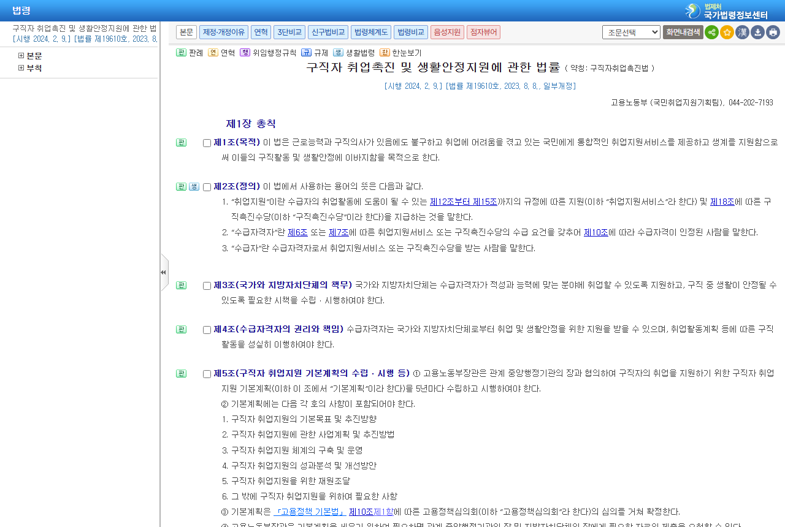Check the box for 제1조(목적)

tap(207, 143)
